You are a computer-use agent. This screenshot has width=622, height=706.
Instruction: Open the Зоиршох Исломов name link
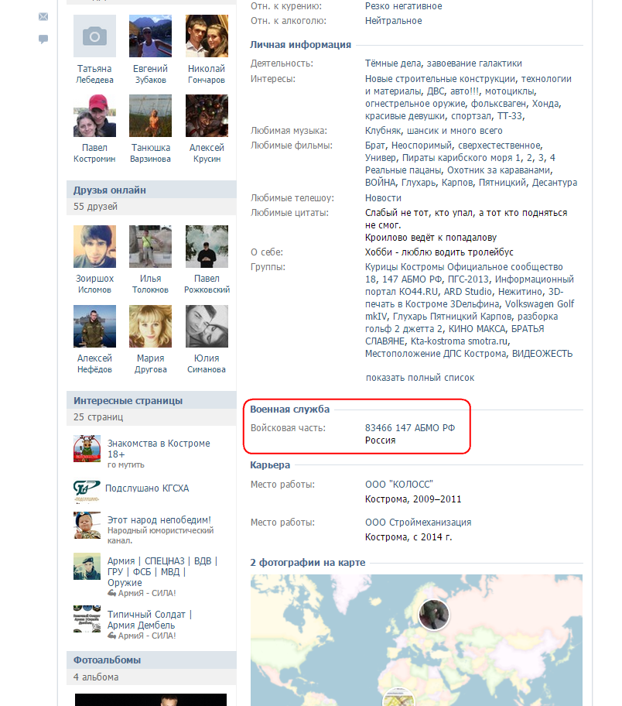94,284
